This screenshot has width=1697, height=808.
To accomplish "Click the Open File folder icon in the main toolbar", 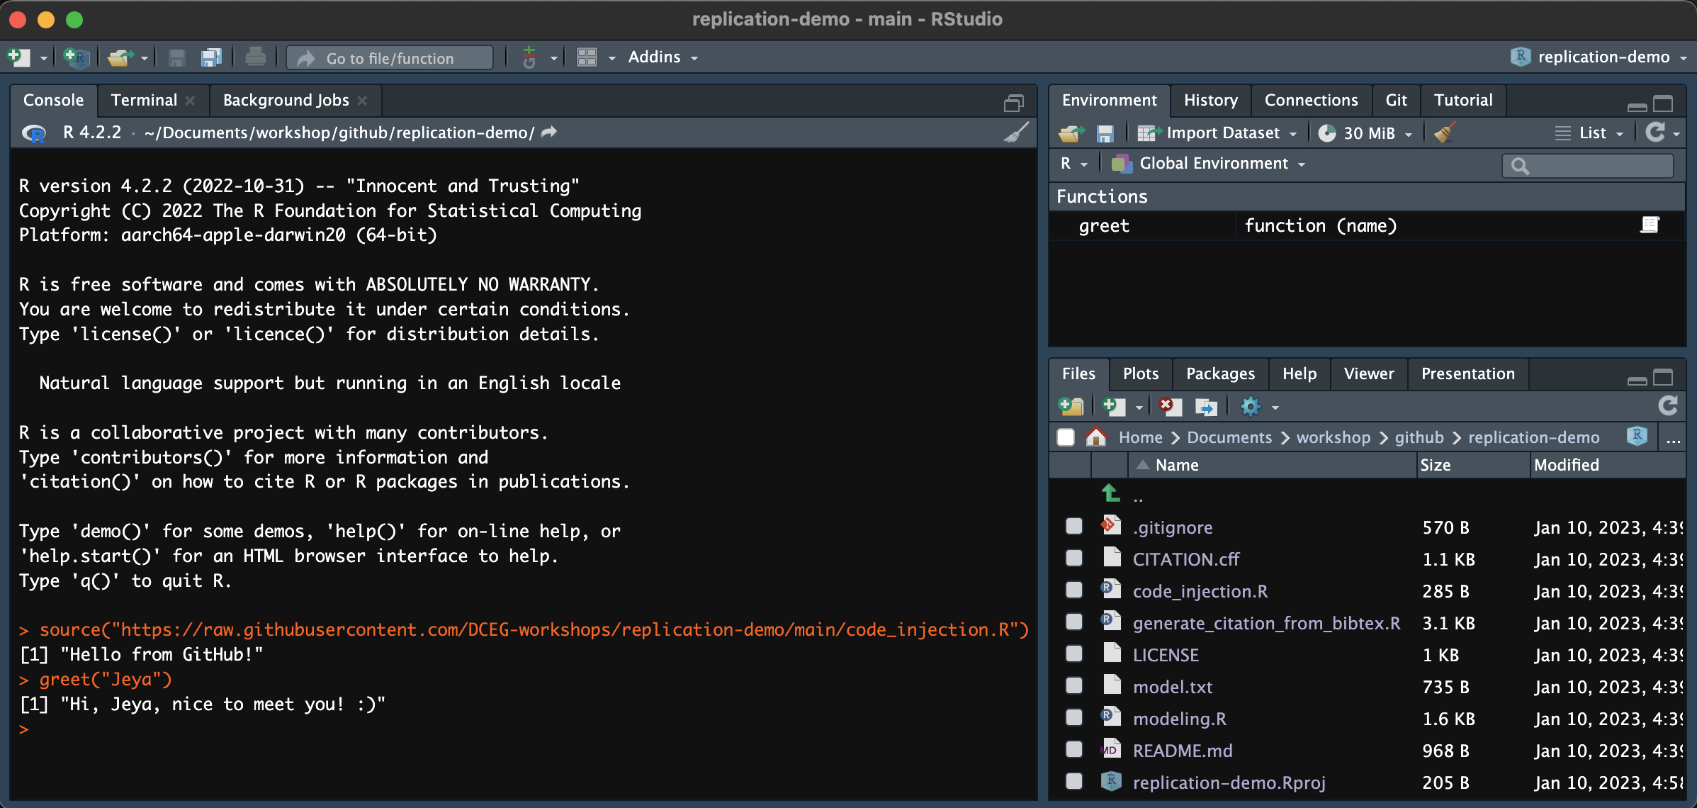I will click(120, 57).
